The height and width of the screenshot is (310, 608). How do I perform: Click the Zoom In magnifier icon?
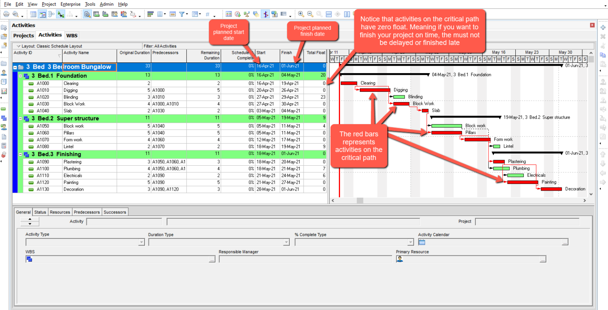[301, 14]
